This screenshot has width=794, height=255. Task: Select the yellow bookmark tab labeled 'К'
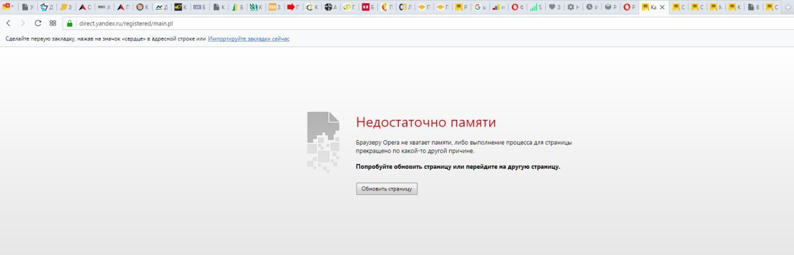tap(735, 7)
